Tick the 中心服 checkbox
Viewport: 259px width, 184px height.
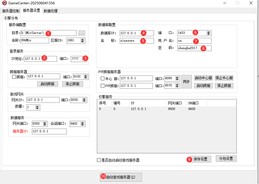point(102,78)
